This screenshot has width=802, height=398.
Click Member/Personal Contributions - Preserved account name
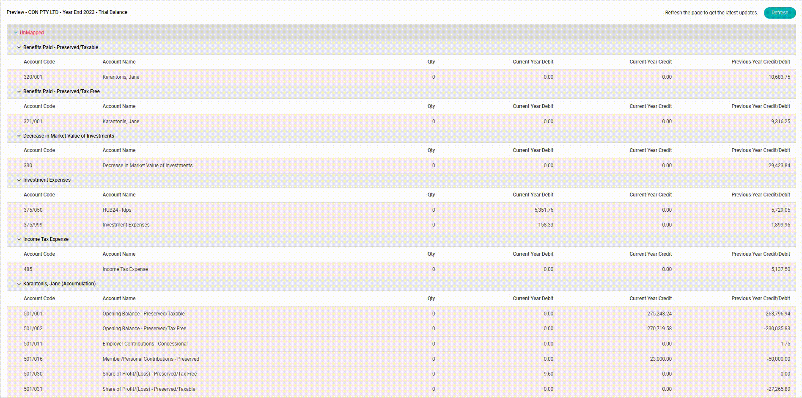click(151, 359)
